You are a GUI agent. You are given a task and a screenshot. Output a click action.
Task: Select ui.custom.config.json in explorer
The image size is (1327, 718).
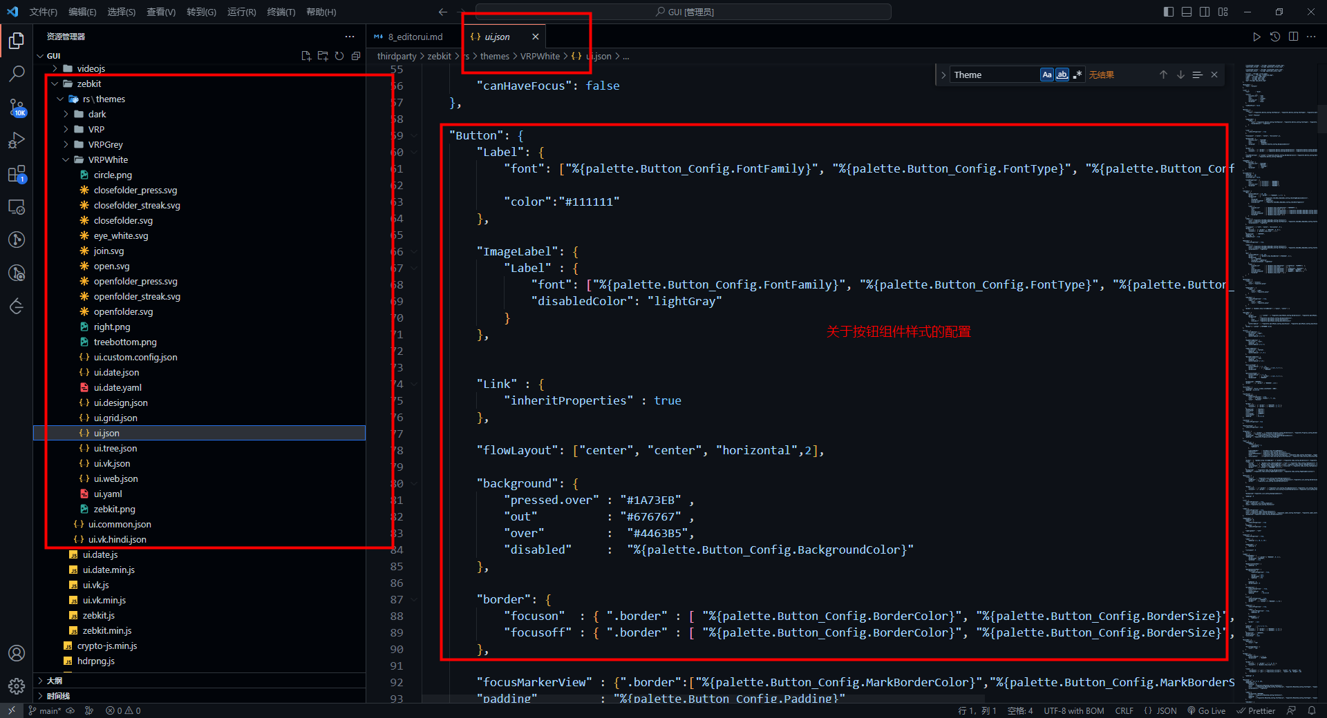tap(135, 357)
